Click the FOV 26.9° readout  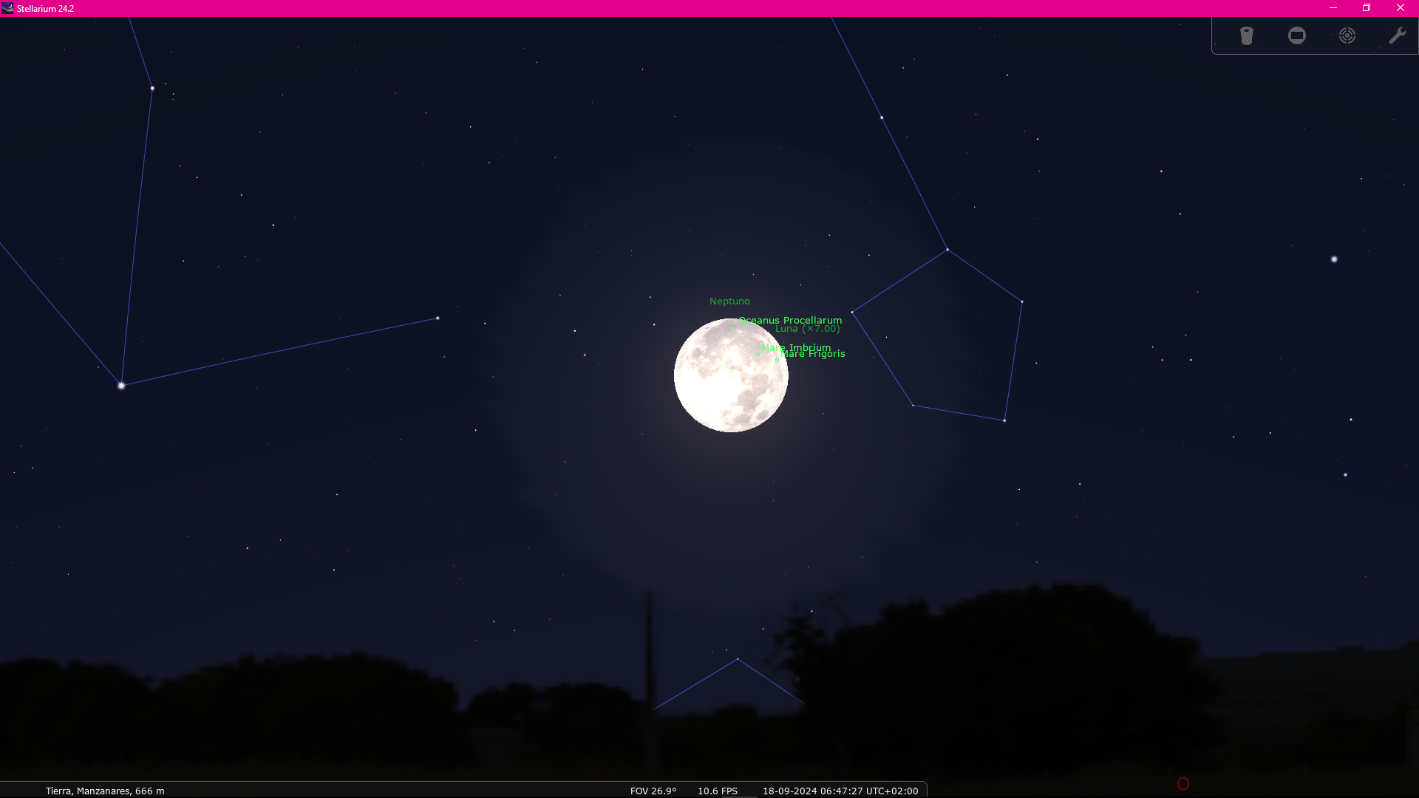point(653,791)
